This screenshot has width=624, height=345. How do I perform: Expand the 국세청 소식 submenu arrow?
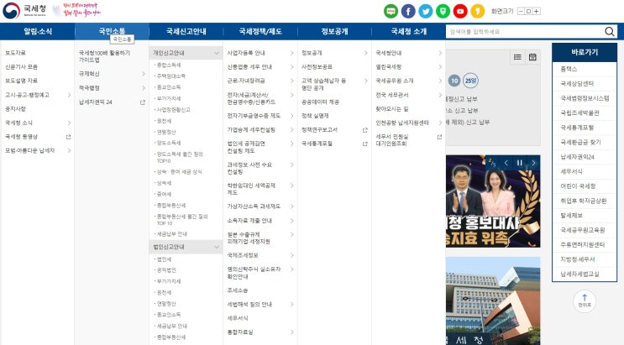tap(69, 123)
